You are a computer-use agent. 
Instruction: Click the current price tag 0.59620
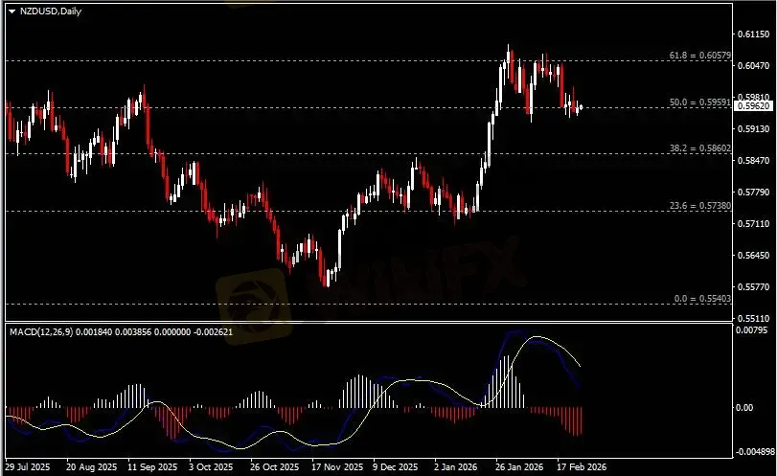point(753,106)
